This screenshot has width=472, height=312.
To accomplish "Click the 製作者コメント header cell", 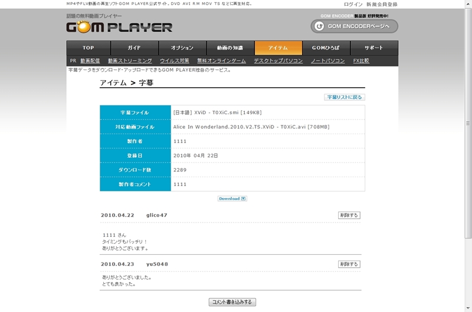I will point(135,184).
